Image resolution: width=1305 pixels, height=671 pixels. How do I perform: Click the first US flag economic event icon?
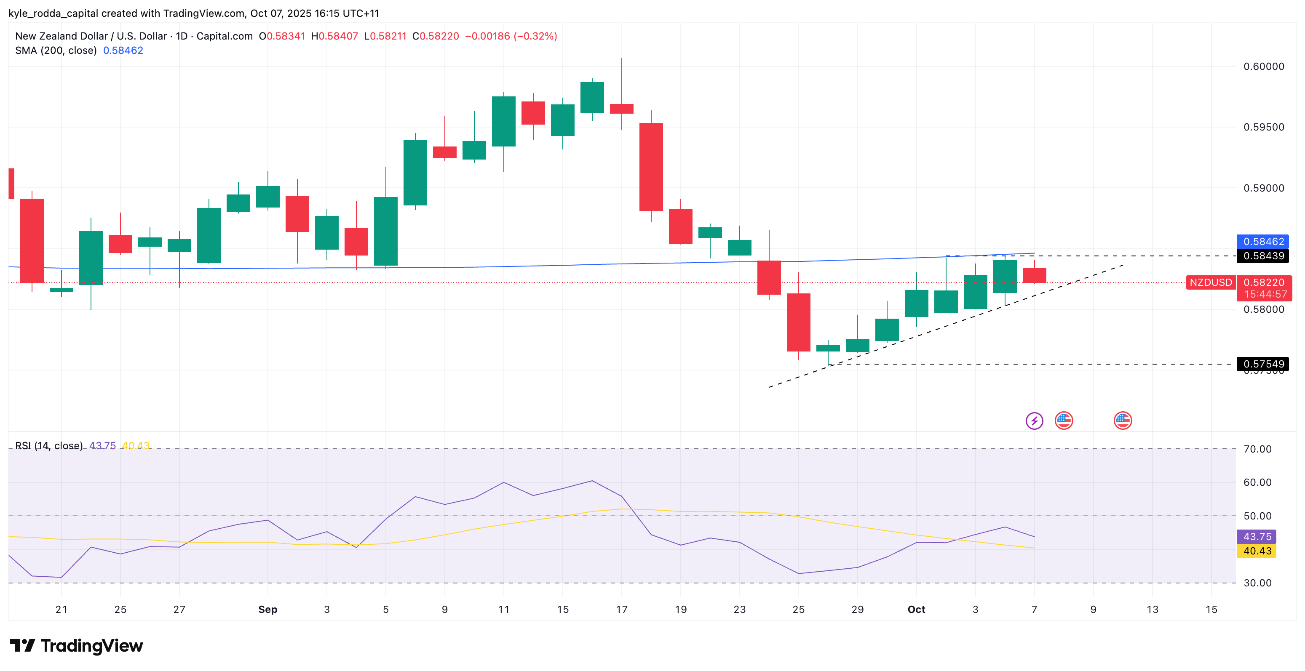pos(1063,421)
